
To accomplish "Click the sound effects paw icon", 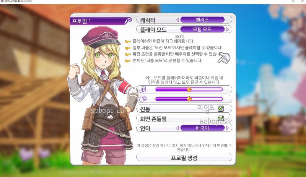I will [143, 99].
